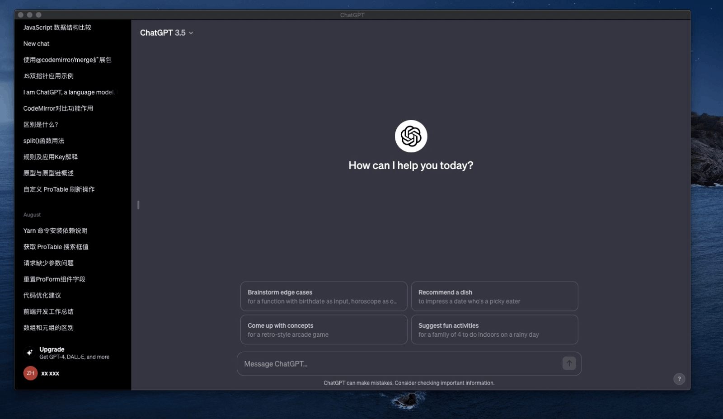Select the "Come up with concepts" suggestion
This screenshot has width=723, height=419.
point(324,330)
